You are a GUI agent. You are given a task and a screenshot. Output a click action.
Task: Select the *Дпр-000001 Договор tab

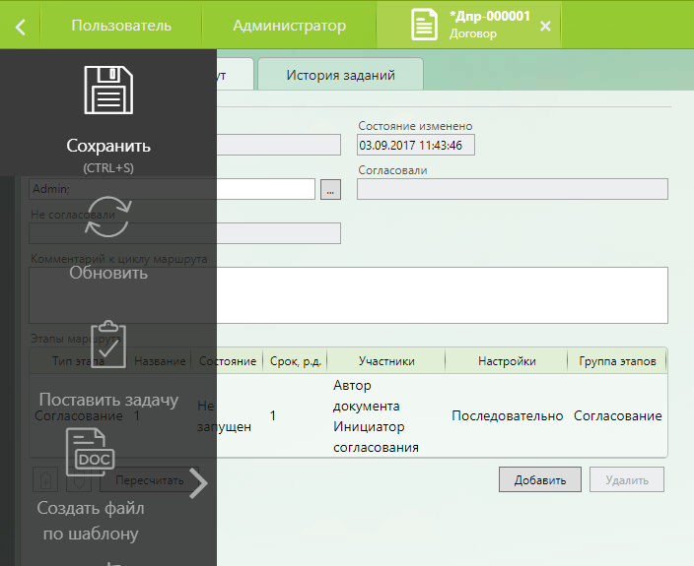[469, 25]
